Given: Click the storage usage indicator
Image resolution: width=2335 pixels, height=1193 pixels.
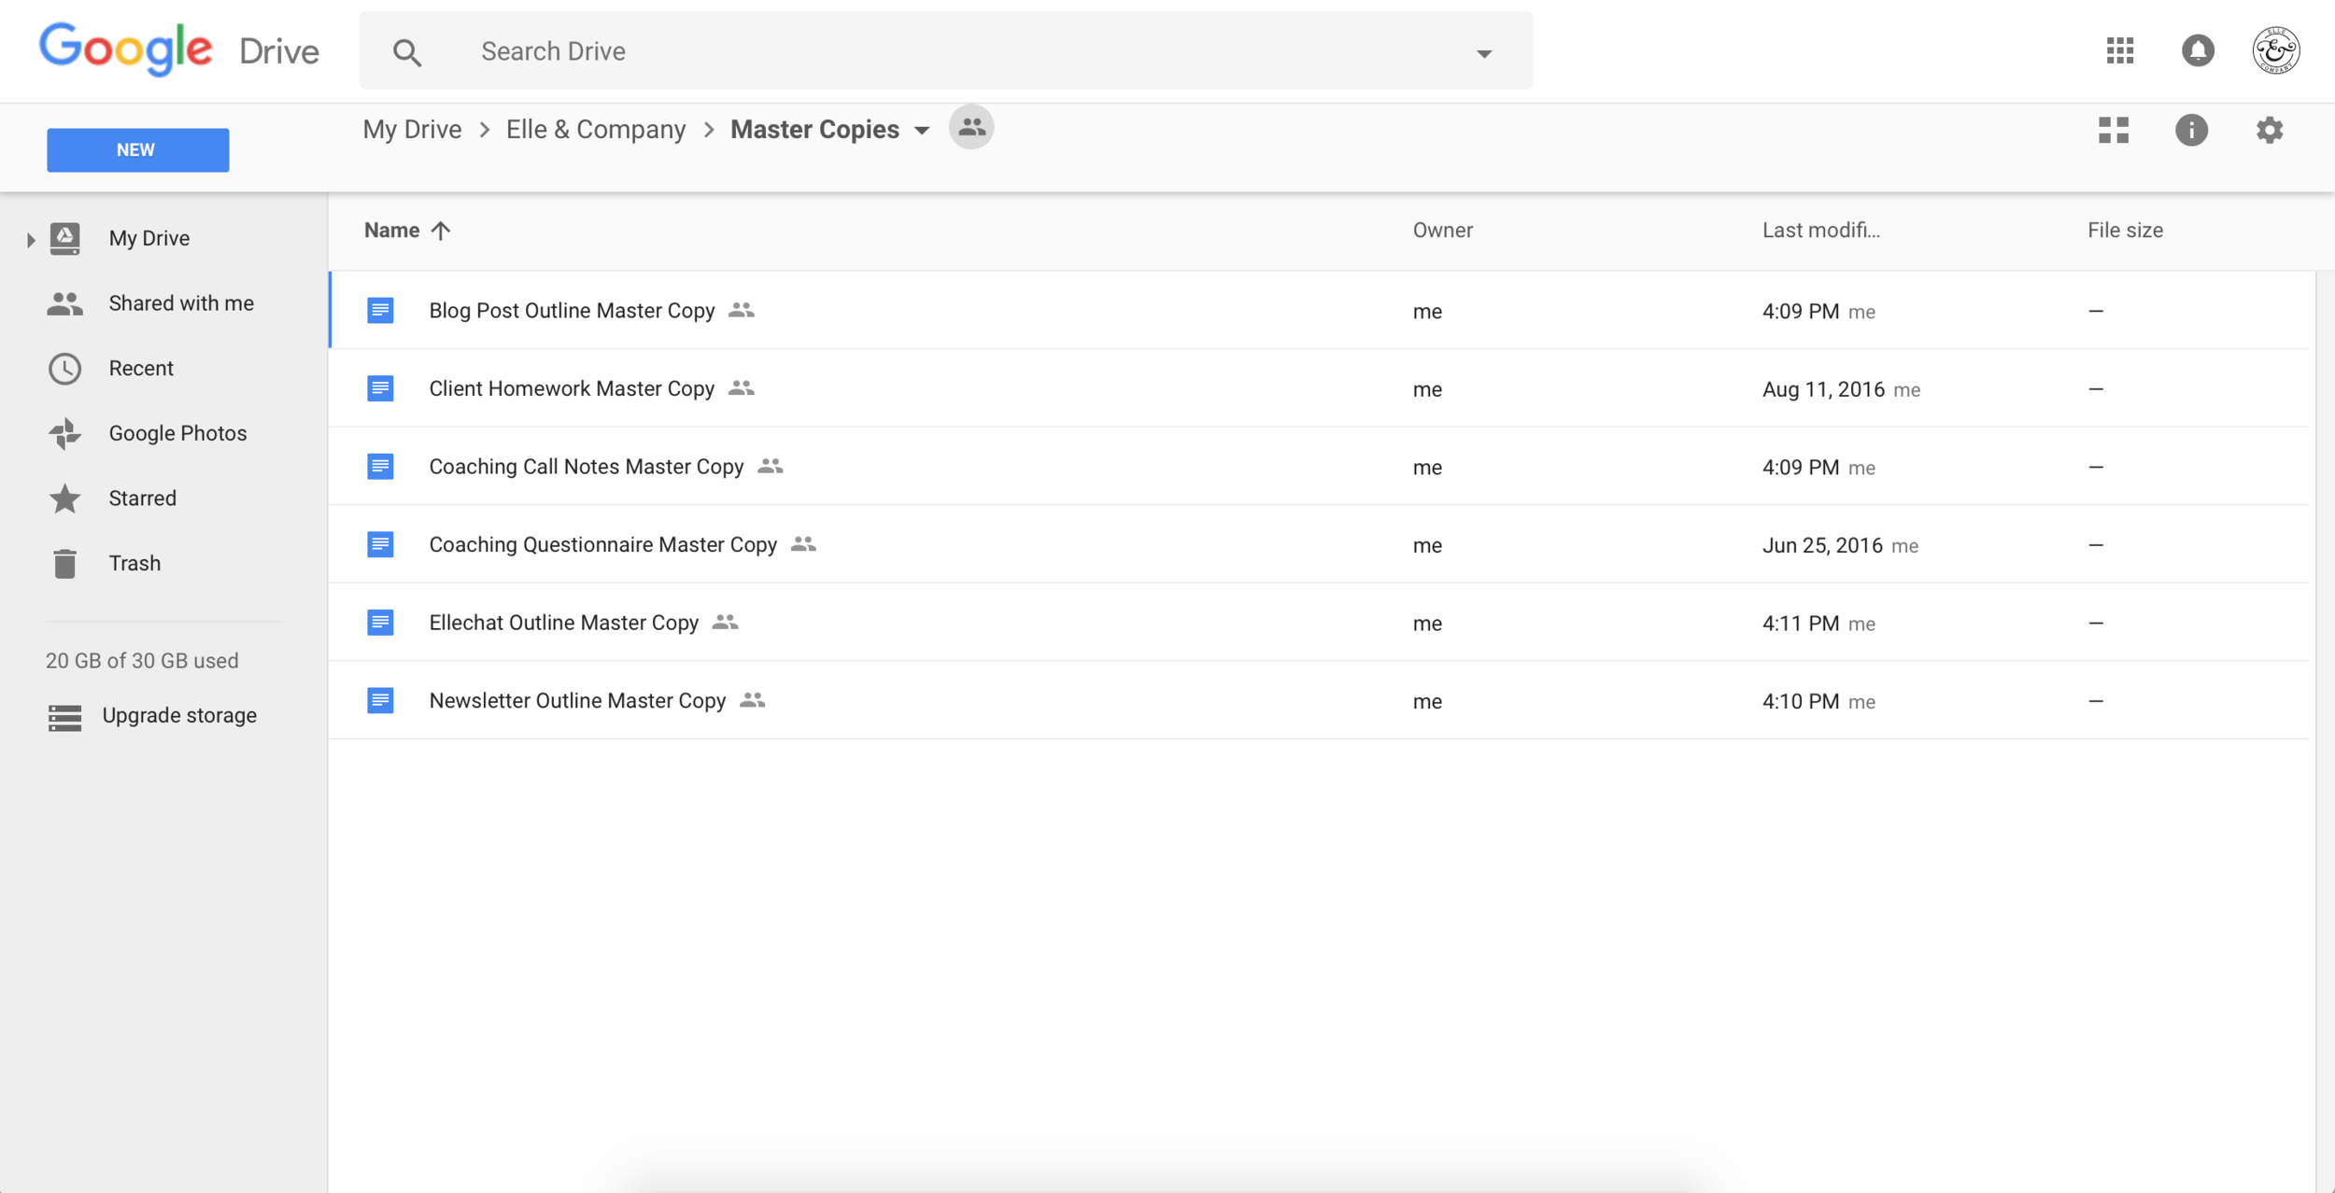Looking at the screenshot, I should (141, 660).
